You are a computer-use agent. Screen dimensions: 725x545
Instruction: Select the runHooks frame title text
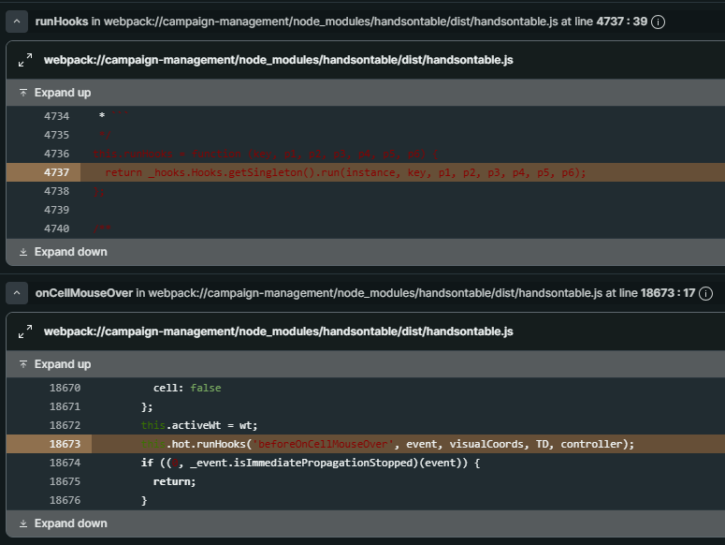pos(62,22)
